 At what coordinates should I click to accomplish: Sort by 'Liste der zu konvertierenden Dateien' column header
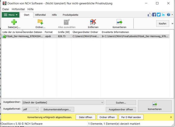click(x=22, y=32)
